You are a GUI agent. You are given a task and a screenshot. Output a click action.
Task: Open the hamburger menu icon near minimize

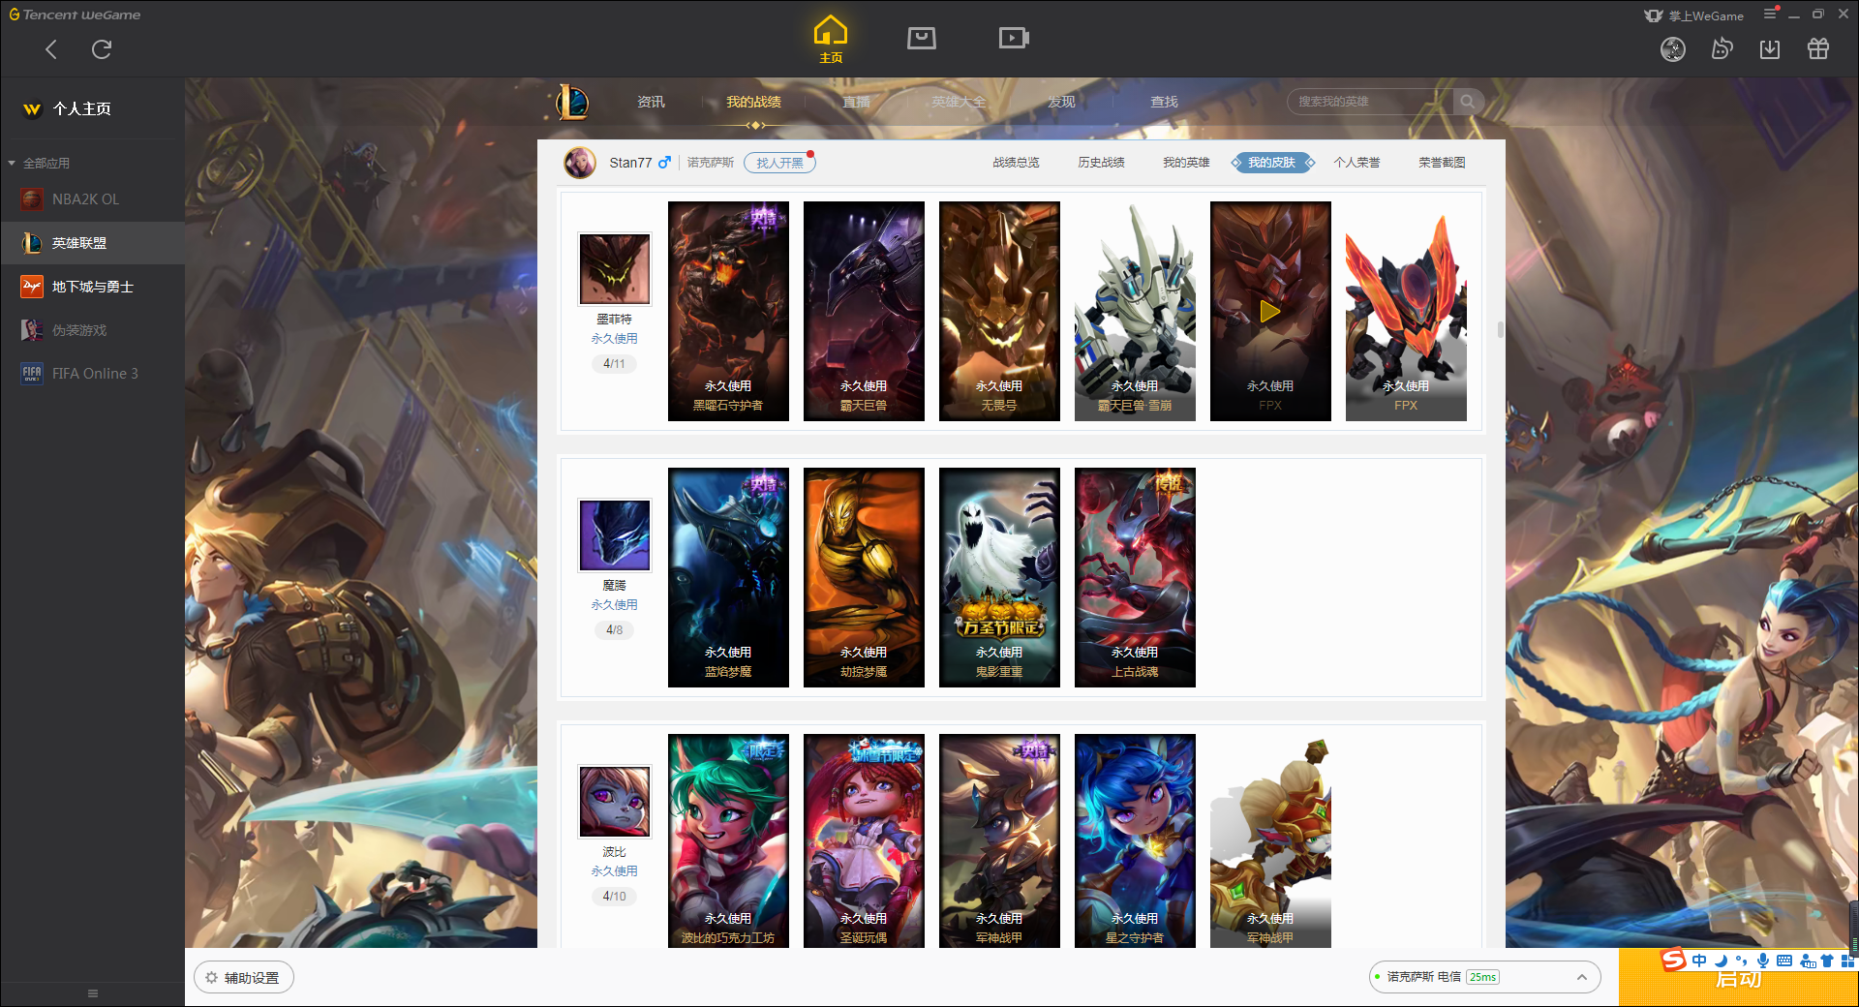(1770, 14)
